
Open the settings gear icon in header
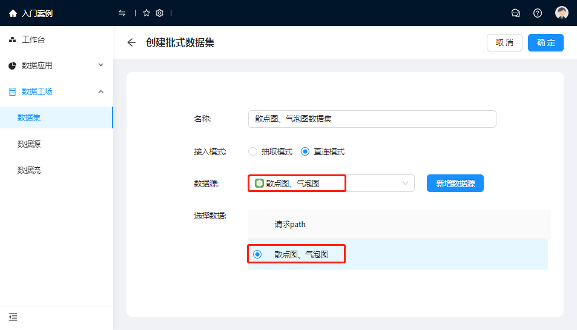click(160, 13)
